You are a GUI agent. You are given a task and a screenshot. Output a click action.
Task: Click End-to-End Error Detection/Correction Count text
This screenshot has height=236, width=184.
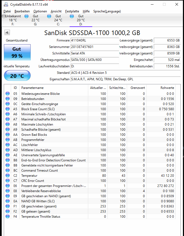[53, 160]
